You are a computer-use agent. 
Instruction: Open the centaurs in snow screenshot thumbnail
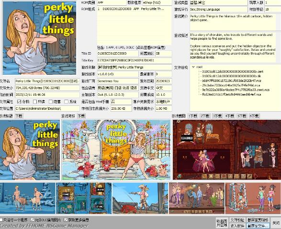tap(28, 198)
